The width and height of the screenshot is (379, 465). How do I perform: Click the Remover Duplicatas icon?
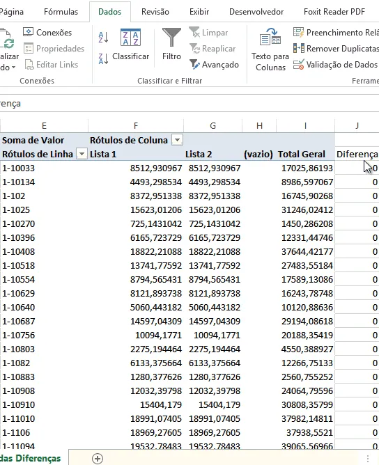(x=299, y=48)
